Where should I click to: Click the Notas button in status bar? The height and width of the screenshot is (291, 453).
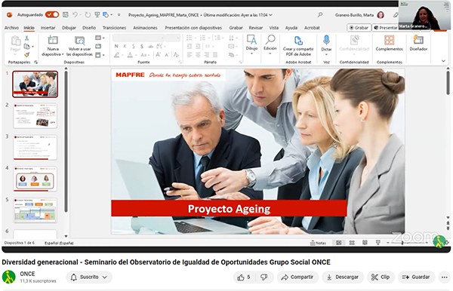pos(318,243)
